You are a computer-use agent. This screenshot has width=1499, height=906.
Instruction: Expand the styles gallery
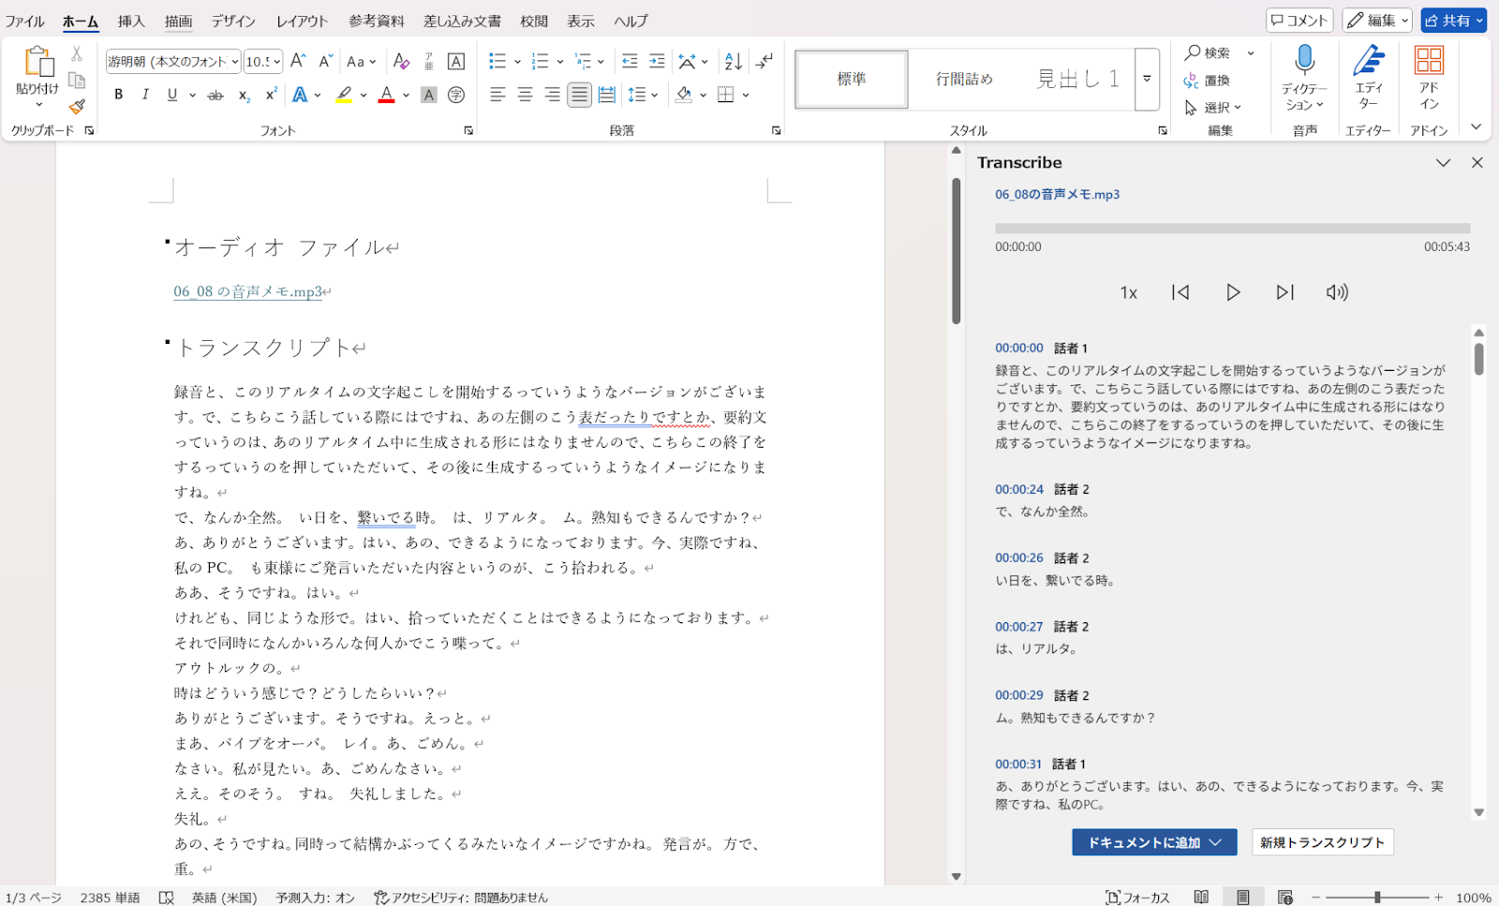(1147, 80)
